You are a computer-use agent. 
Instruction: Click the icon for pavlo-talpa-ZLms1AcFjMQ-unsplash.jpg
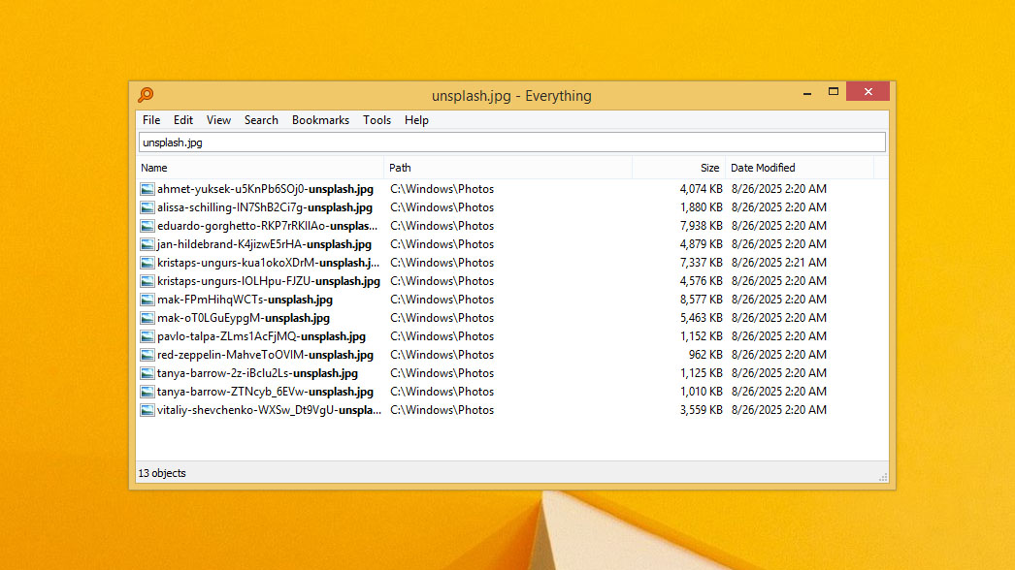click(x=147, y=335)
